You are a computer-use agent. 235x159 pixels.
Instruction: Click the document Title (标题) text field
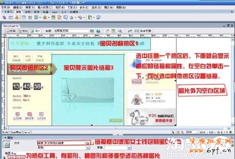(x=71, y=31)
